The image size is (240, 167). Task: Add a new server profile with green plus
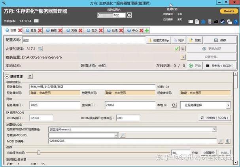tap(147, 30)
